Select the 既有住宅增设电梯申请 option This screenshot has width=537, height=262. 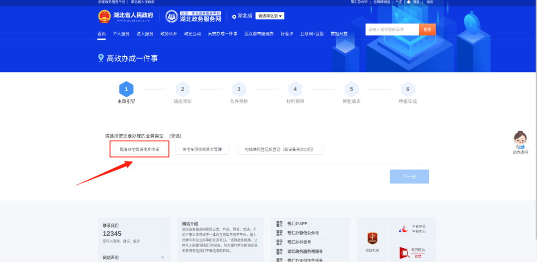pyautogui.click(x=140, y=149)
